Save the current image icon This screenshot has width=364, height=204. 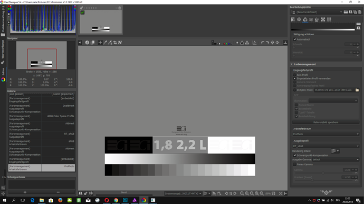pos(81,193)
